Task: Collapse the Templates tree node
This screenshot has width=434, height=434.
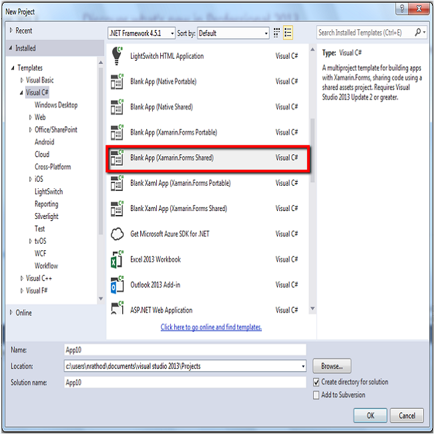Action: coord(13,68)
